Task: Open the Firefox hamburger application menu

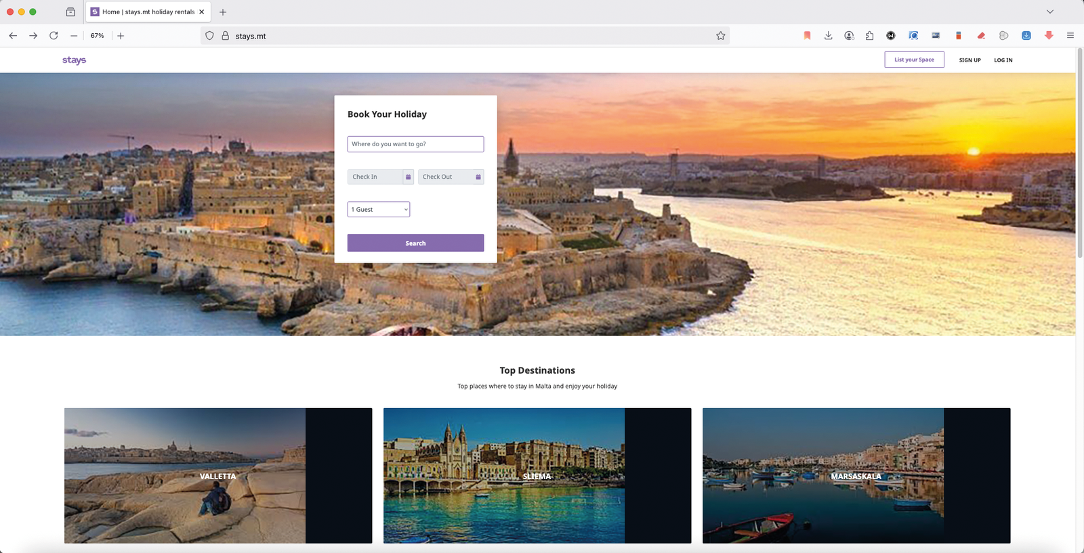Action: pyautogui.click(x=1070, y=36)
